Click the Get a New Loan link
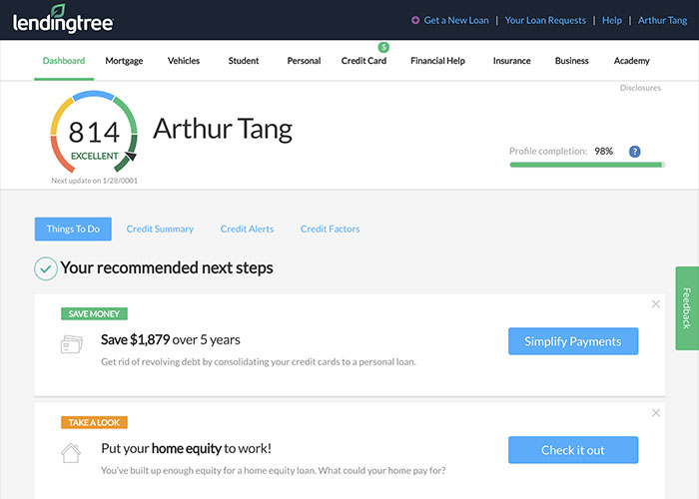This screenshot has height=499, width=699. point(456,20)
